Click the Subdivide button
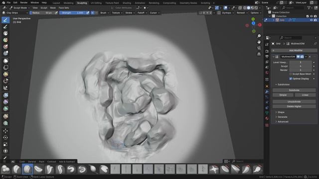Image resolution: width=319 pixels, height=179 pixels. tap(294, 90)
